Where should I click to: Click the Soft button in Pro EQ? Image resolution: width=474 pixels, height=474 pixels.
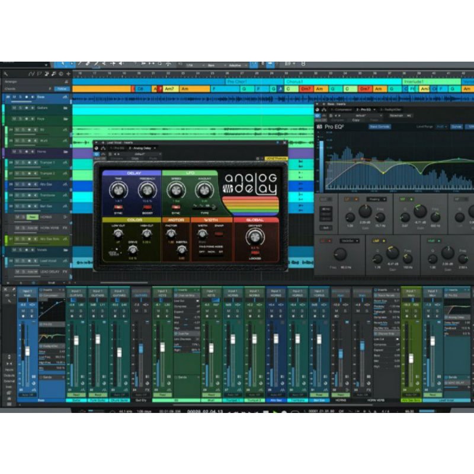tap(326, 228)
